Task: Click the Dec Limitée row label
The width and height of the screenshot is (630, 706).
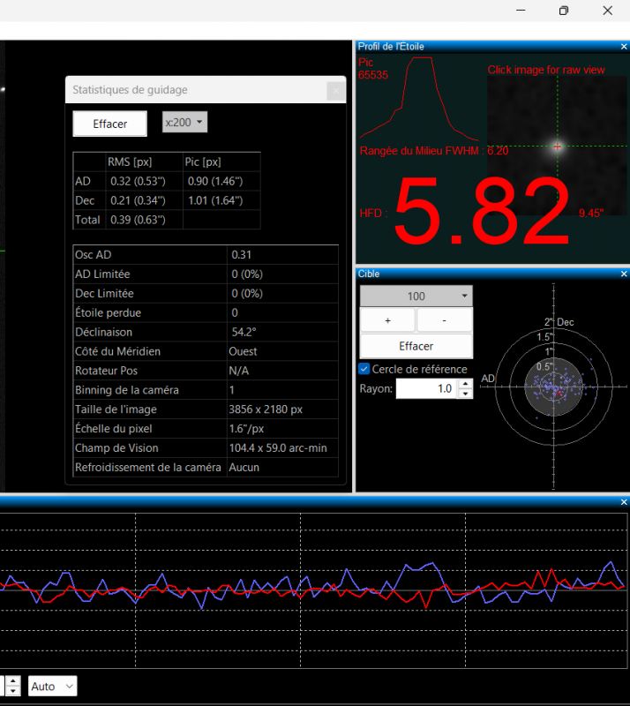Action: click(x=104, y=294)
